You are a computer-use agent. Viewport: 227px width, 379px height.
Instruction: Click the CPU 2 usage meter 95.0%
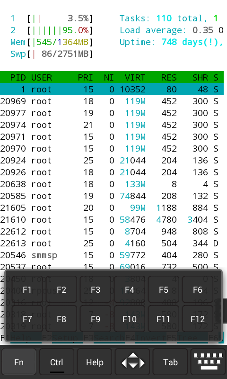(x=52, y=30)
